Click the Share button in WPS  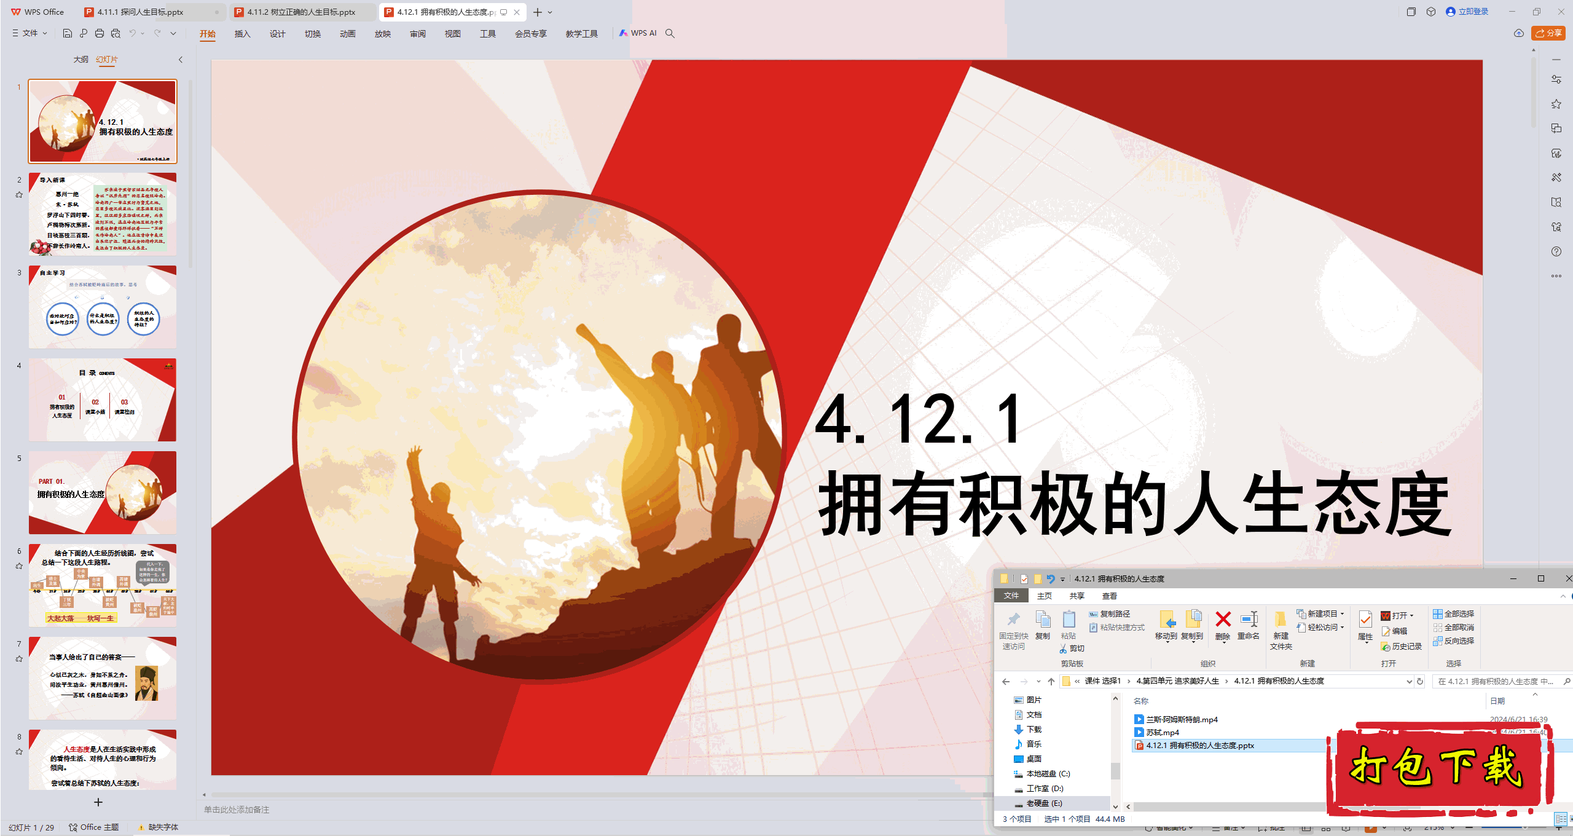[1549, 33]
